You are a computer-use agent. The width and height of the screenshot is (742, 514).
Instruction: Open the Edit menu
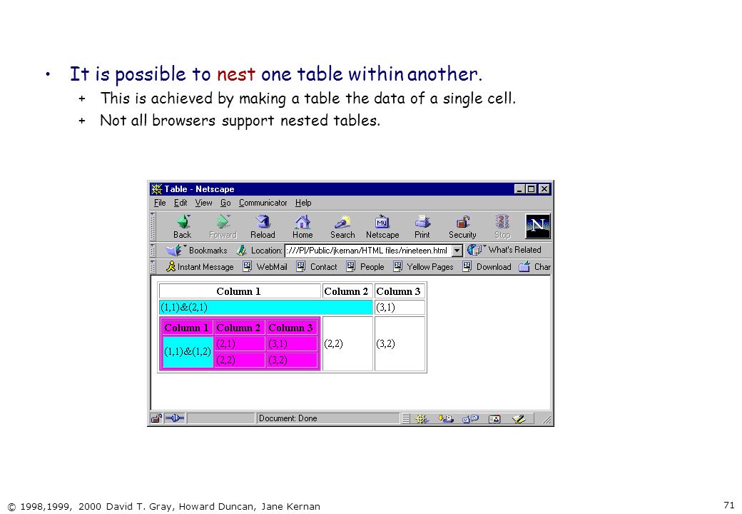(x=181, y=203)
